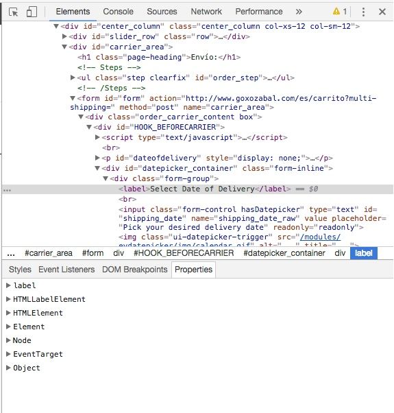Click the div breadcrumb before label
This screenshot has height=413, width=394.
click(x=340, y=253)
